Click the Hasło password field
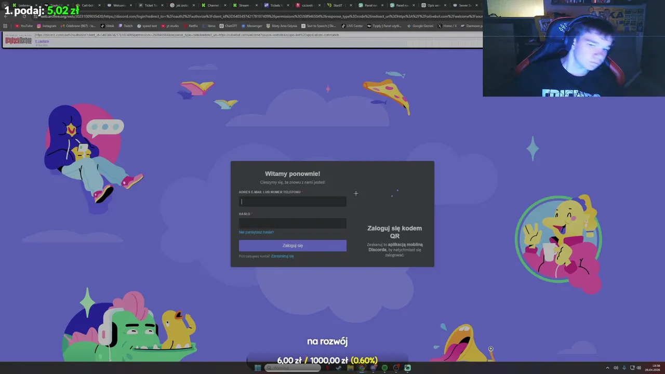 [292, 223]
